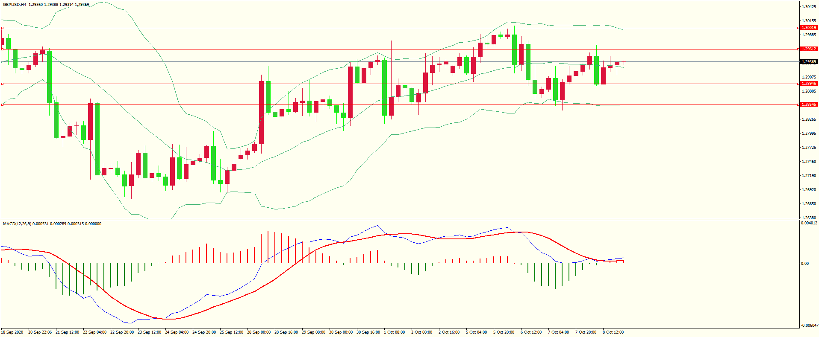The height and width of the screenshot is (337, 819).
Task: Click the 28 Sep 16:00 time label
Action: [286, 332]
